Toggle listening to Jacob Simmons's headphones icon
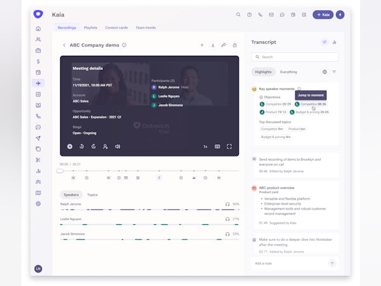 [x=227, y=234]
